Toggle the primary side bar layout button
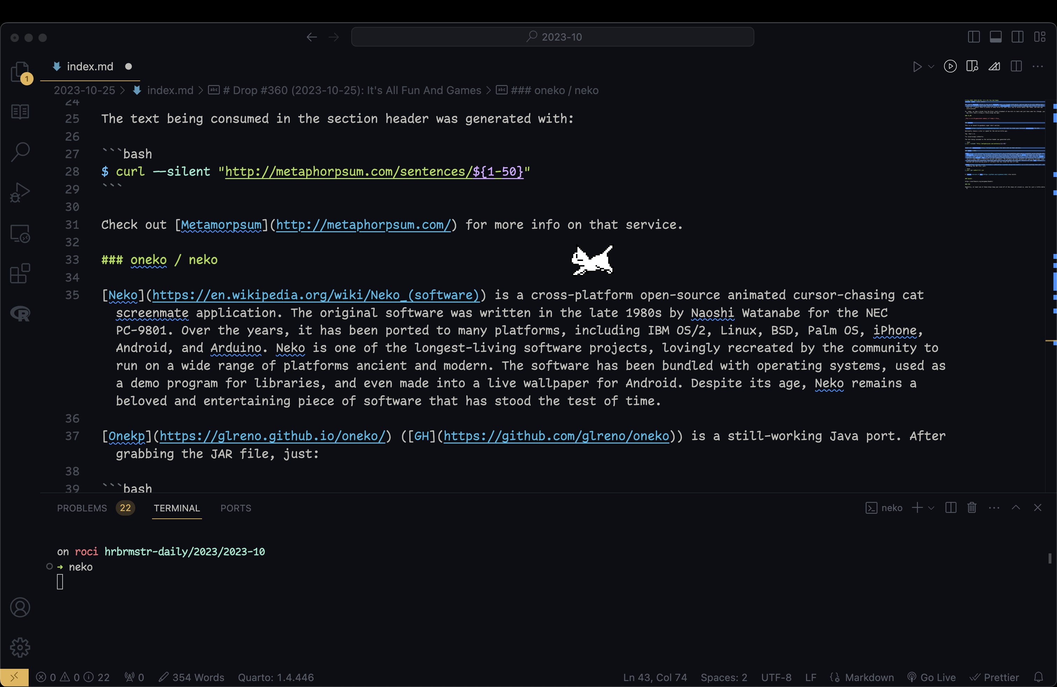 [973, 37]
